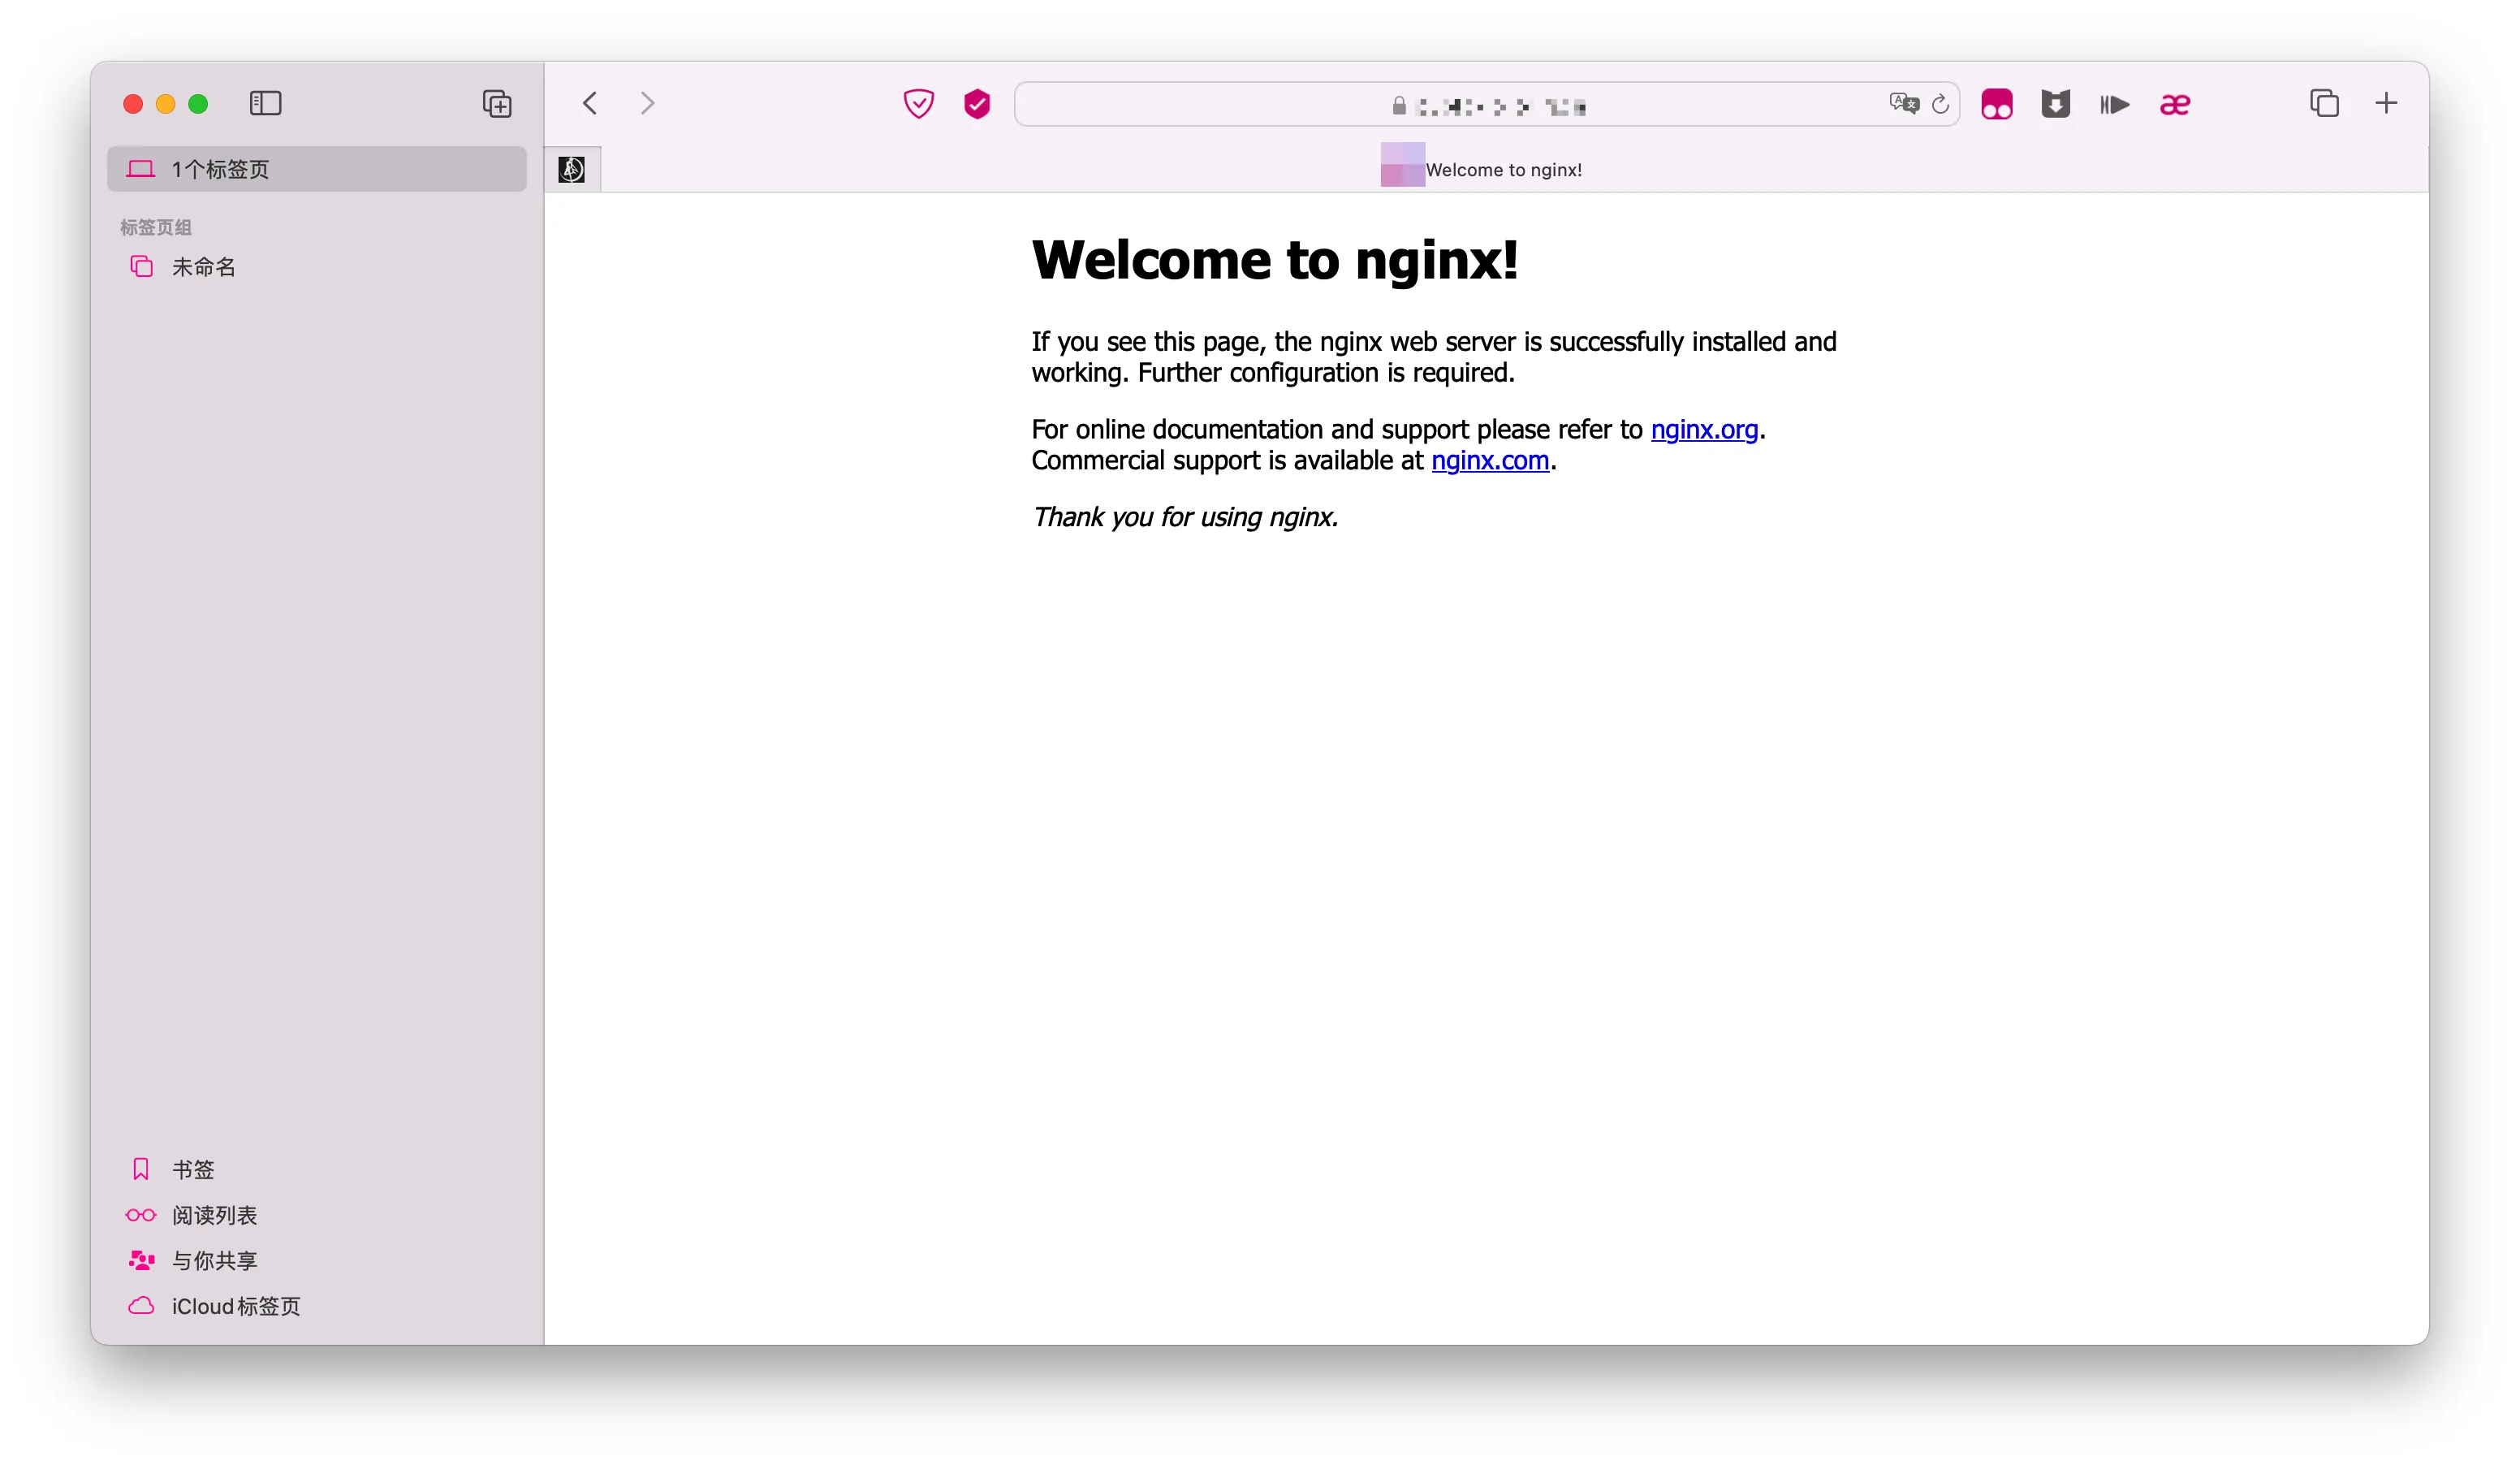
Task: Open the pink two-dot extension icon
Action: [1996, 104]
